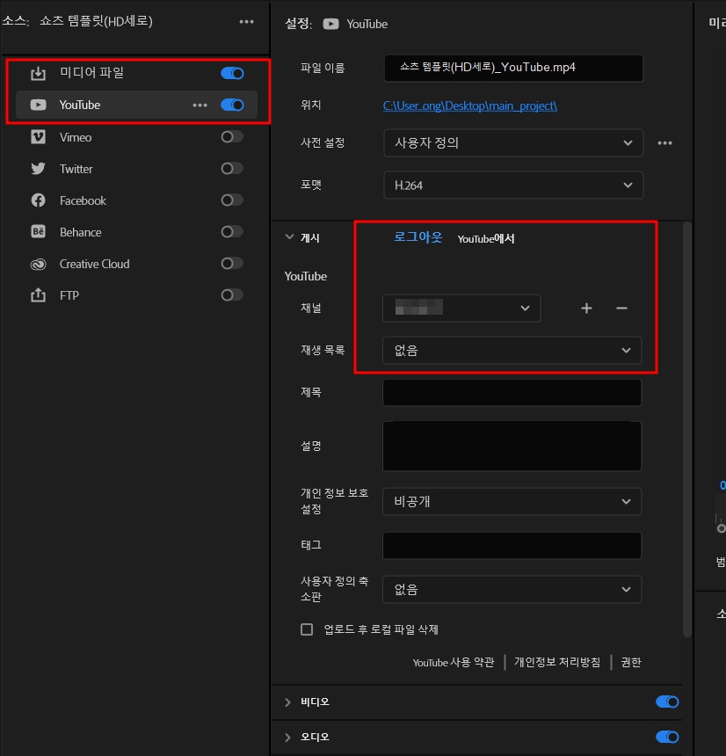Open 포맷 dropdown showing H.264
Viewport: 726px width, 756px height.
(513, 185)
